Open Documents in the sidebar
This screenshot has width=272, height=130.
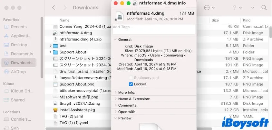[x=19, y=54]
